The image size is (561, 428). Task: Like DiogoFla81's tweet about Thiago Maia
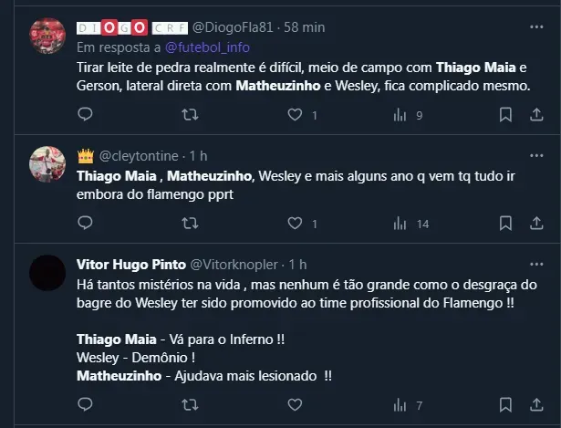[x=295, y=115]
